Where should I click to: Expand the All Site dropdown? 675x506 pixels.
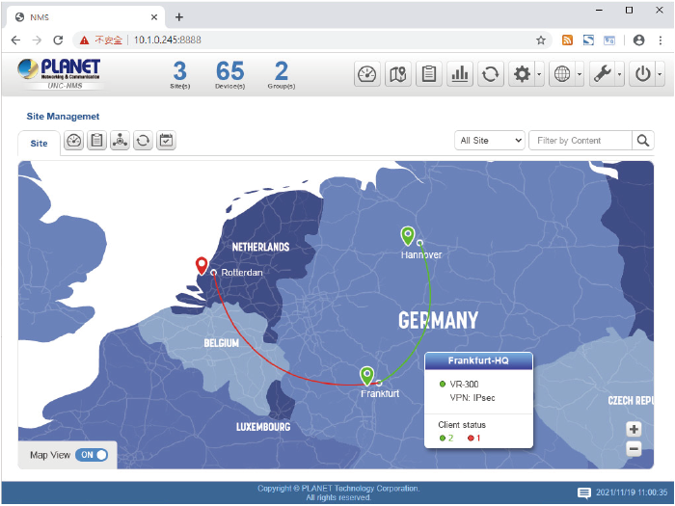click(489, 141)
